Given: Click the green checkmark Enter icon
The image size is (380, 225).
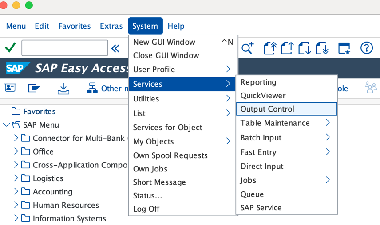Looking at the screenshot, I should coord(10,47).
